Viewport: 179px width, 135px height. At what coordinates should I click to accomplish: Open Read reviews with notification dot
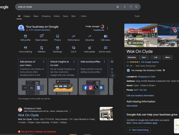[x=42, y=38]
